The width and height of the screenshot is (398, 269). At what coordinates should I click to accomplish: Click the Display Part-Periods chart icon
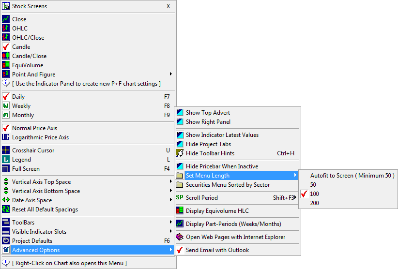click(x=180, y=224)
